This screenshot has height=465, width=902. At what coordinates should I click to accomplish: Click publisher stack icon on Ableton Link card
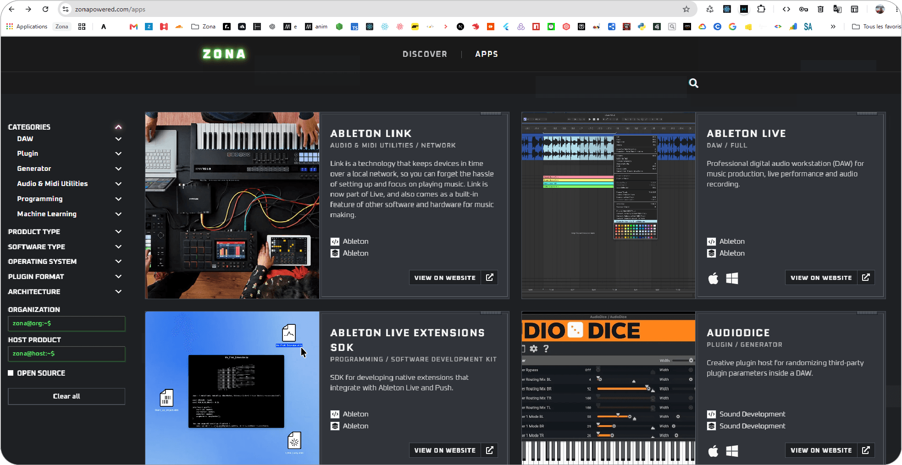coord(335,253)
